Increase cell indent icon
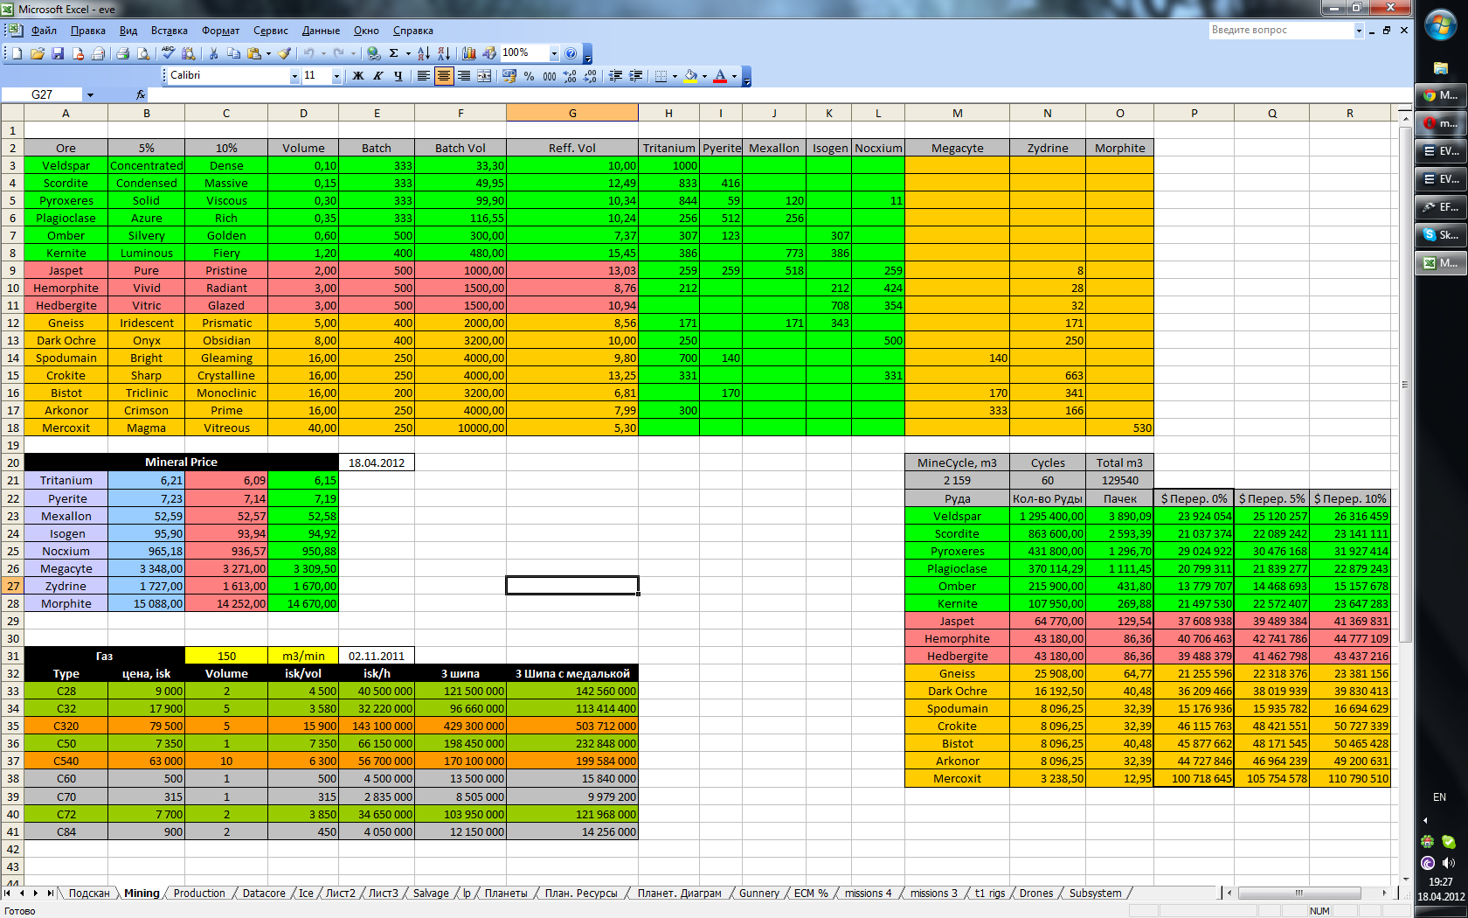Screen dimensions: 1468x918 click(635, 76)
